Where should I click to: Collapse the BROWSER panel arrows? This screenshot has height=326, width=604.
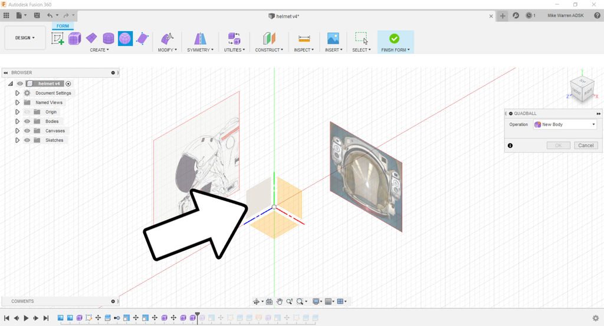click(5, 72)
